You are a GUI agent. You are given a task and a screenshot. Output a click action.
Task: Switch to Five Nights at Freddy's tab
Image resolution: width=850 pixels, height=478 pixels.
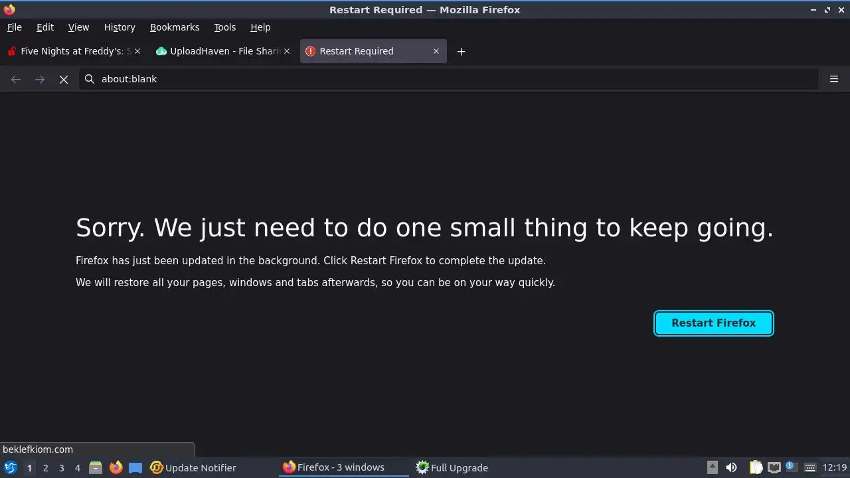[x=73, y=51]
